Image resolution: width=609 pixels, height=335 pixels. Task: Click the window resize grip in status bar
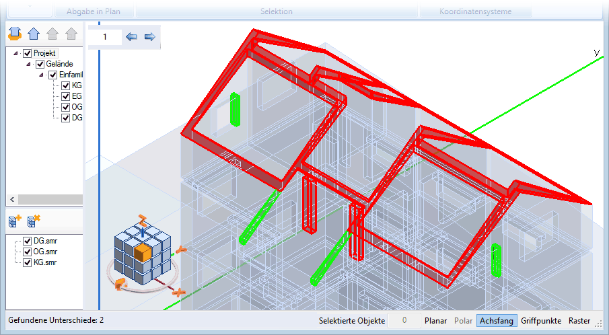click(x=598, y=324)
